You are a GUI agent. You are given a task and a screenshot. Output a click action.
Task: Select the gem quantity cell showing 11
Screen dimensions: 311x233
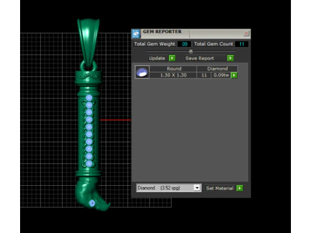point(204,75)
